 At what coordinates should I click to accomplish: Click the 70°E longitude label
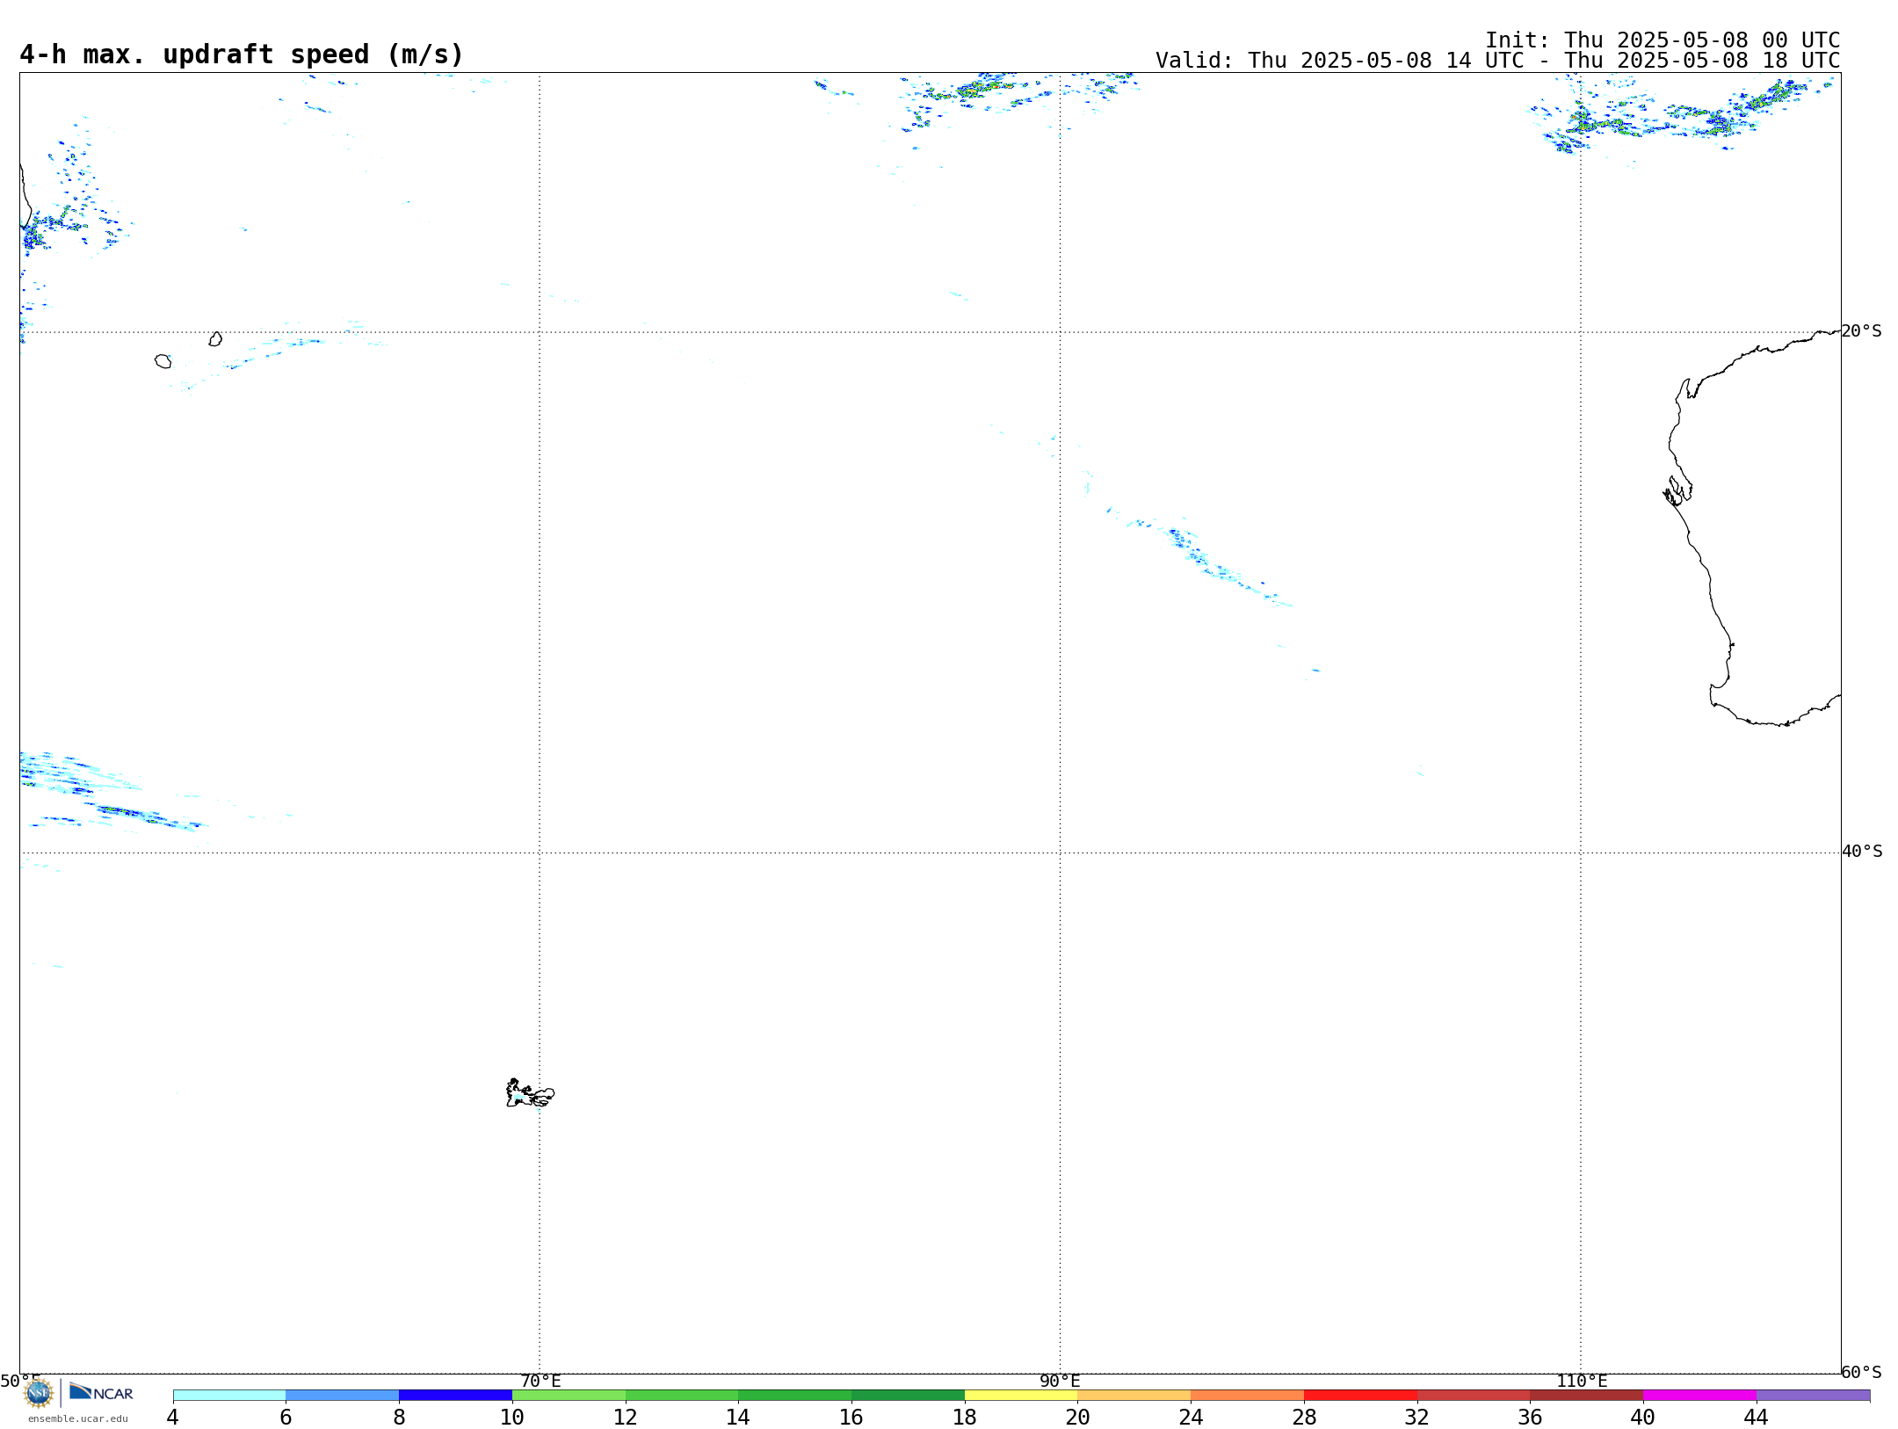540,1382
